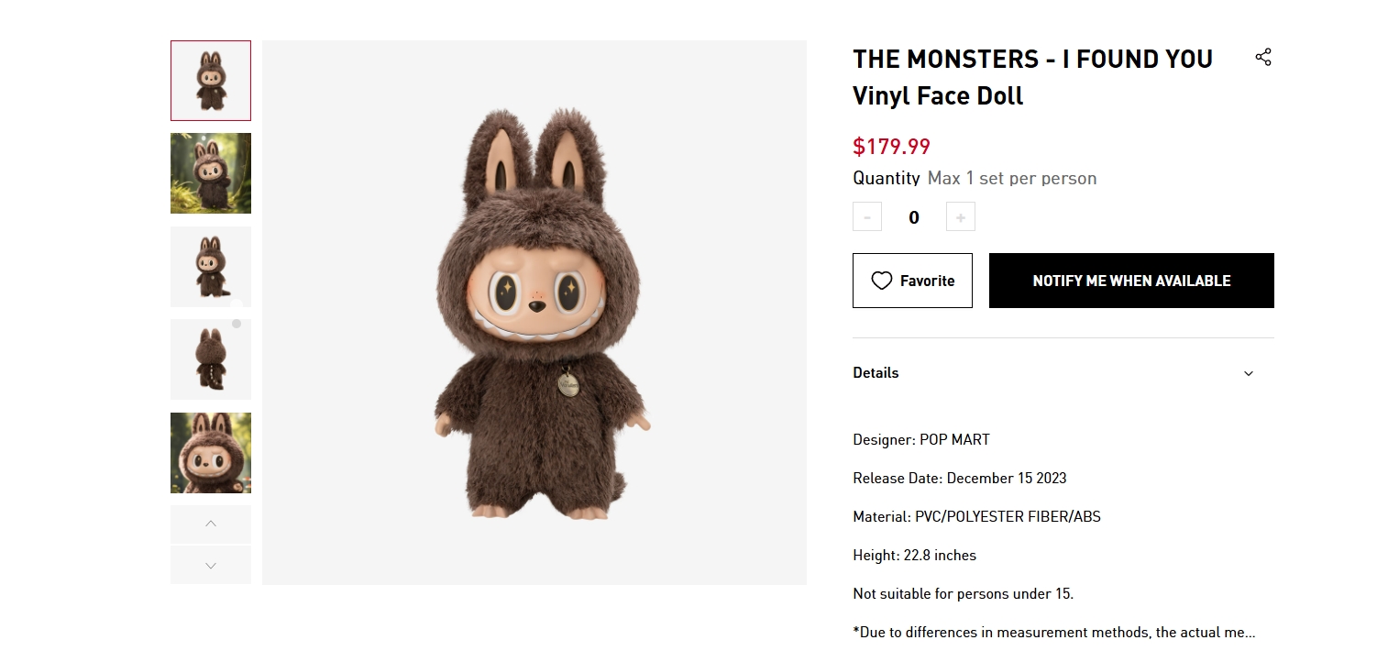Select the close-up face doll thumbnail
Screen dimensions: 1377x651
click(211, 453)
